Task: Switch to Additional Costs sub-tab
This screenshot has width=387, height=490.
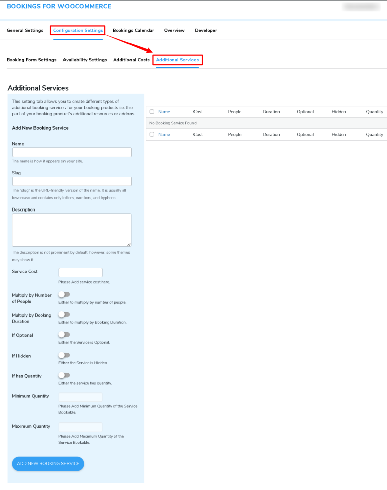Action: point(131,60)
